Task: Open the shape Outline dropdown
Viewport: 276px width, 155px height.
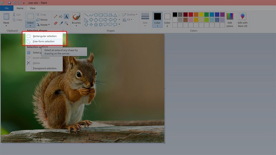Action: point(130,15)
